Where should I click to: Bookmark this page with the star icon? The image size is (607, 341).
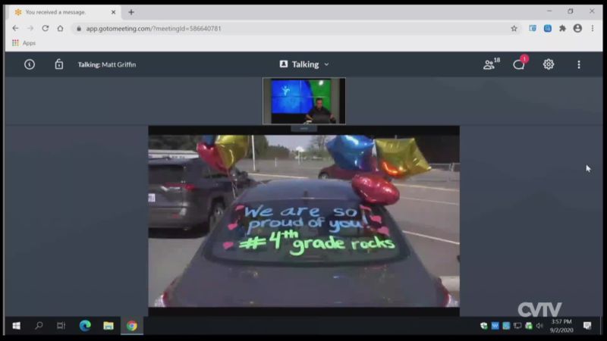(514, 28)
